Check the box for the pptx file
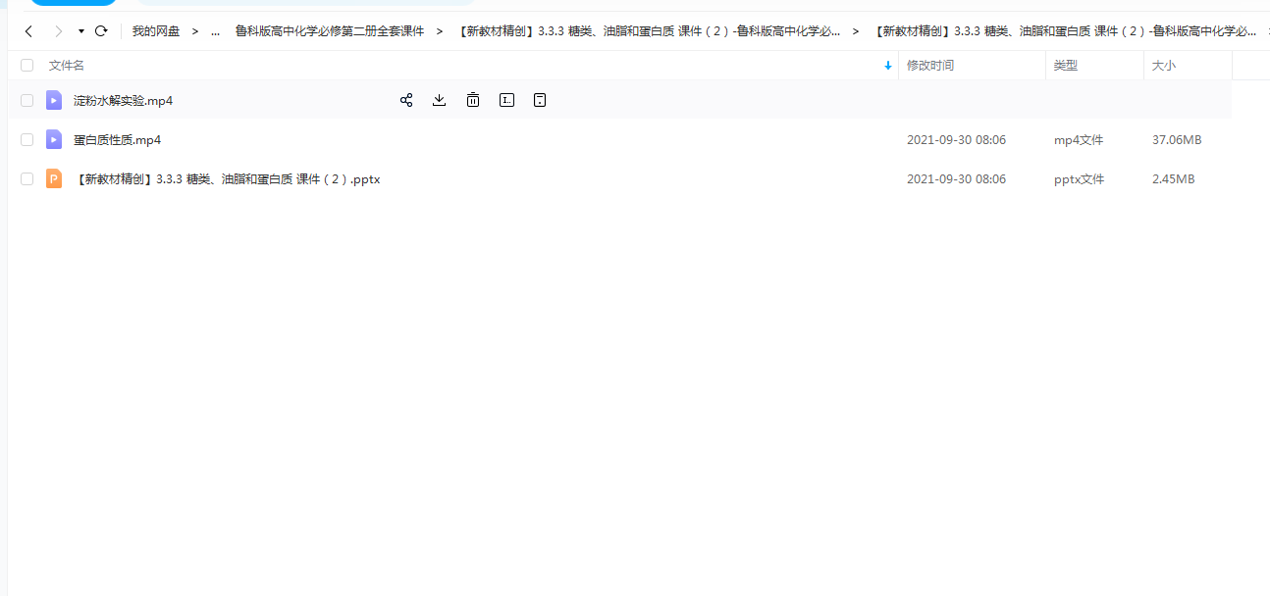 coord(27,179)
